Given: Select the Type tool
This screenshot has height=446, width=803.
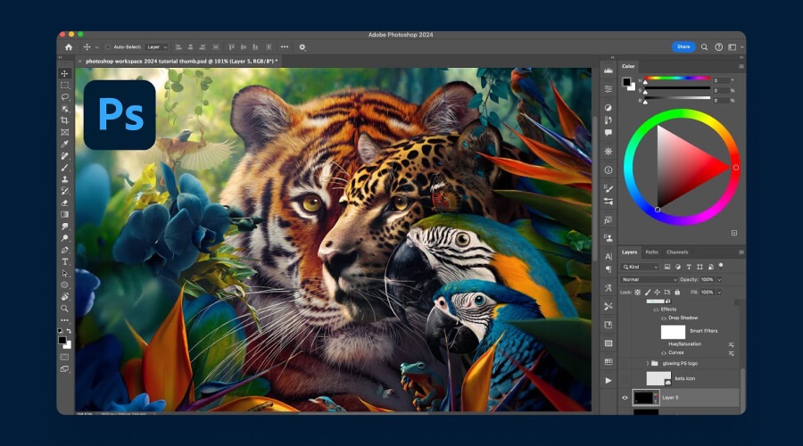Looking at the screenshot, I should (x=64, y=261).
